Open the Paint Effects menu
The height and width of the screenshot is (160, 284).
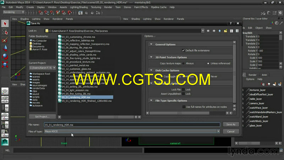pos(141,7)
